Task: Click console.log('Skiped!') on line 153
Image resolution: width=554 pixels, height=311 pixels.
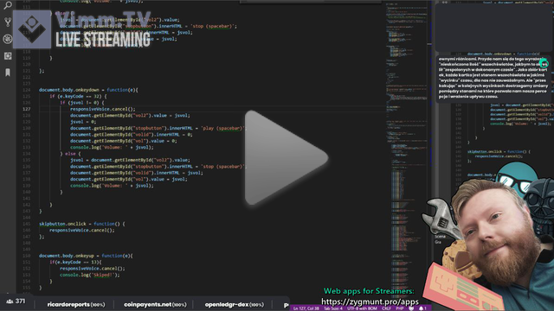Action: click(x=90, y=275)
